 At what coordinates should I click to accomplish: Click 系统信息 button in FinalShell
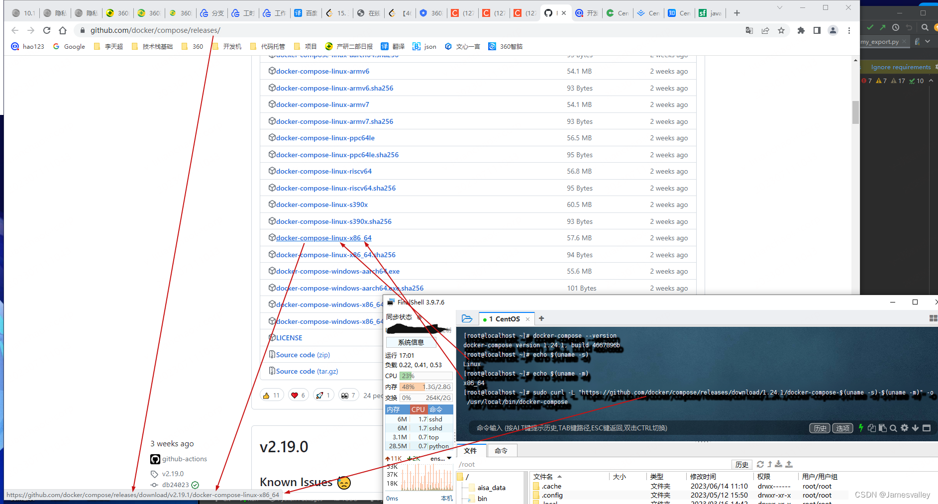(x=411, y=342)
